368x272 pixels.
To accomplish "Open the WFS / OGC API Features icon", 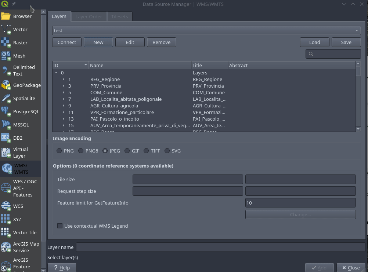I will point(6,188).
